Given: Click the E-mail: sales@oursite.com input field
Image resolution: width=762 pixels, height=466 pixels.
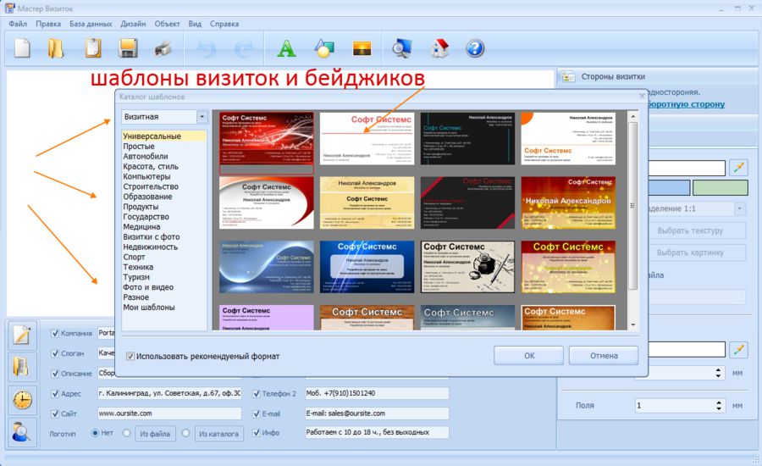Looking at the screenshot, I should [x=377, y=413].
